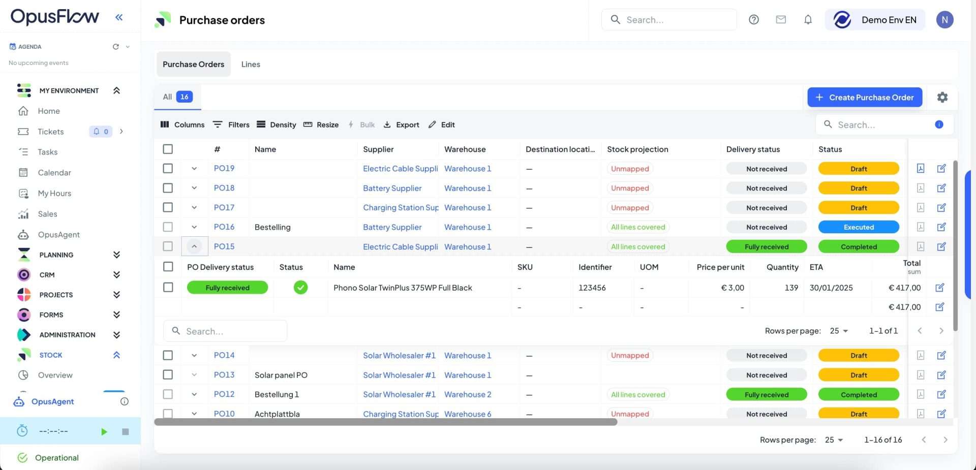976x470 pixels.
Task: Open Battery Supplier link for PO18
Action: [392, 188]
